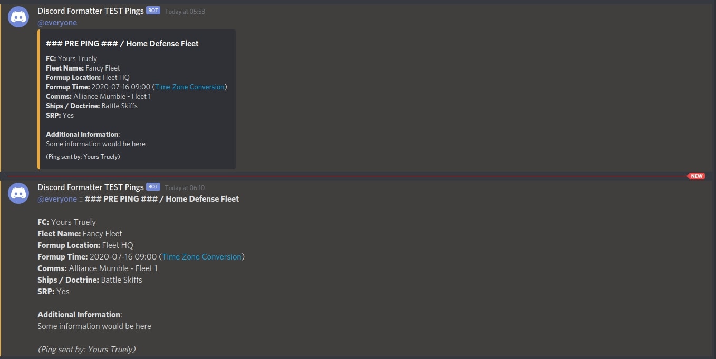Open the Time Zone Conversion link in the second message
716x359 pixels.
[x=201, y=256]
